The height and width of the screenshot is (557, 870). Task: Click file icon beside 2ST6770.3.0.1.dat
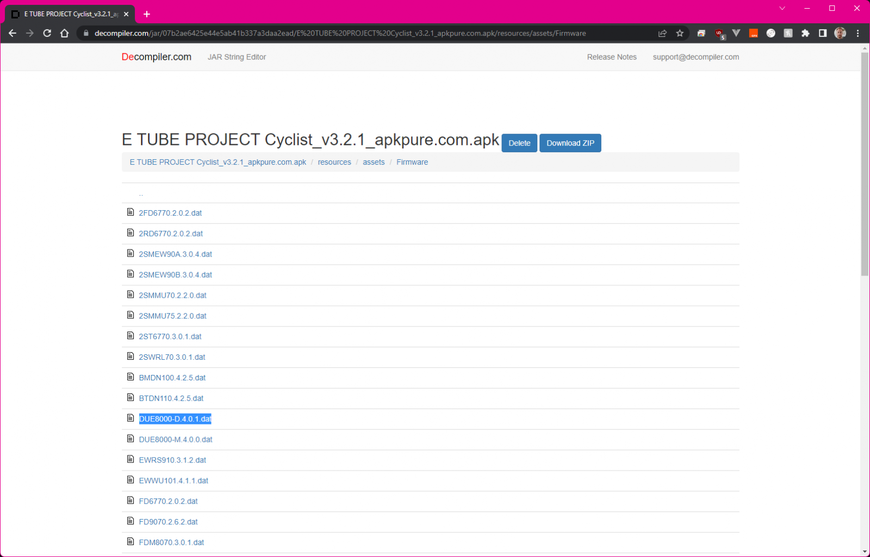pos(130,336)
